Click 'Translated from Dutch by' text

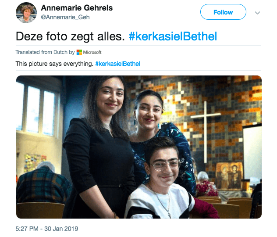pyautogui.click(x=45, y=52)
